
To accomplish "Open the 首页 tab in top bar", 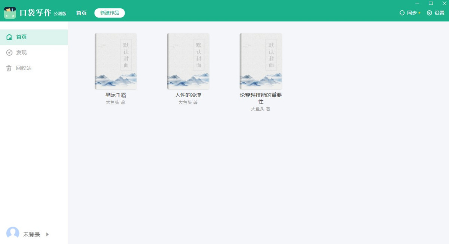I will 81,13.
